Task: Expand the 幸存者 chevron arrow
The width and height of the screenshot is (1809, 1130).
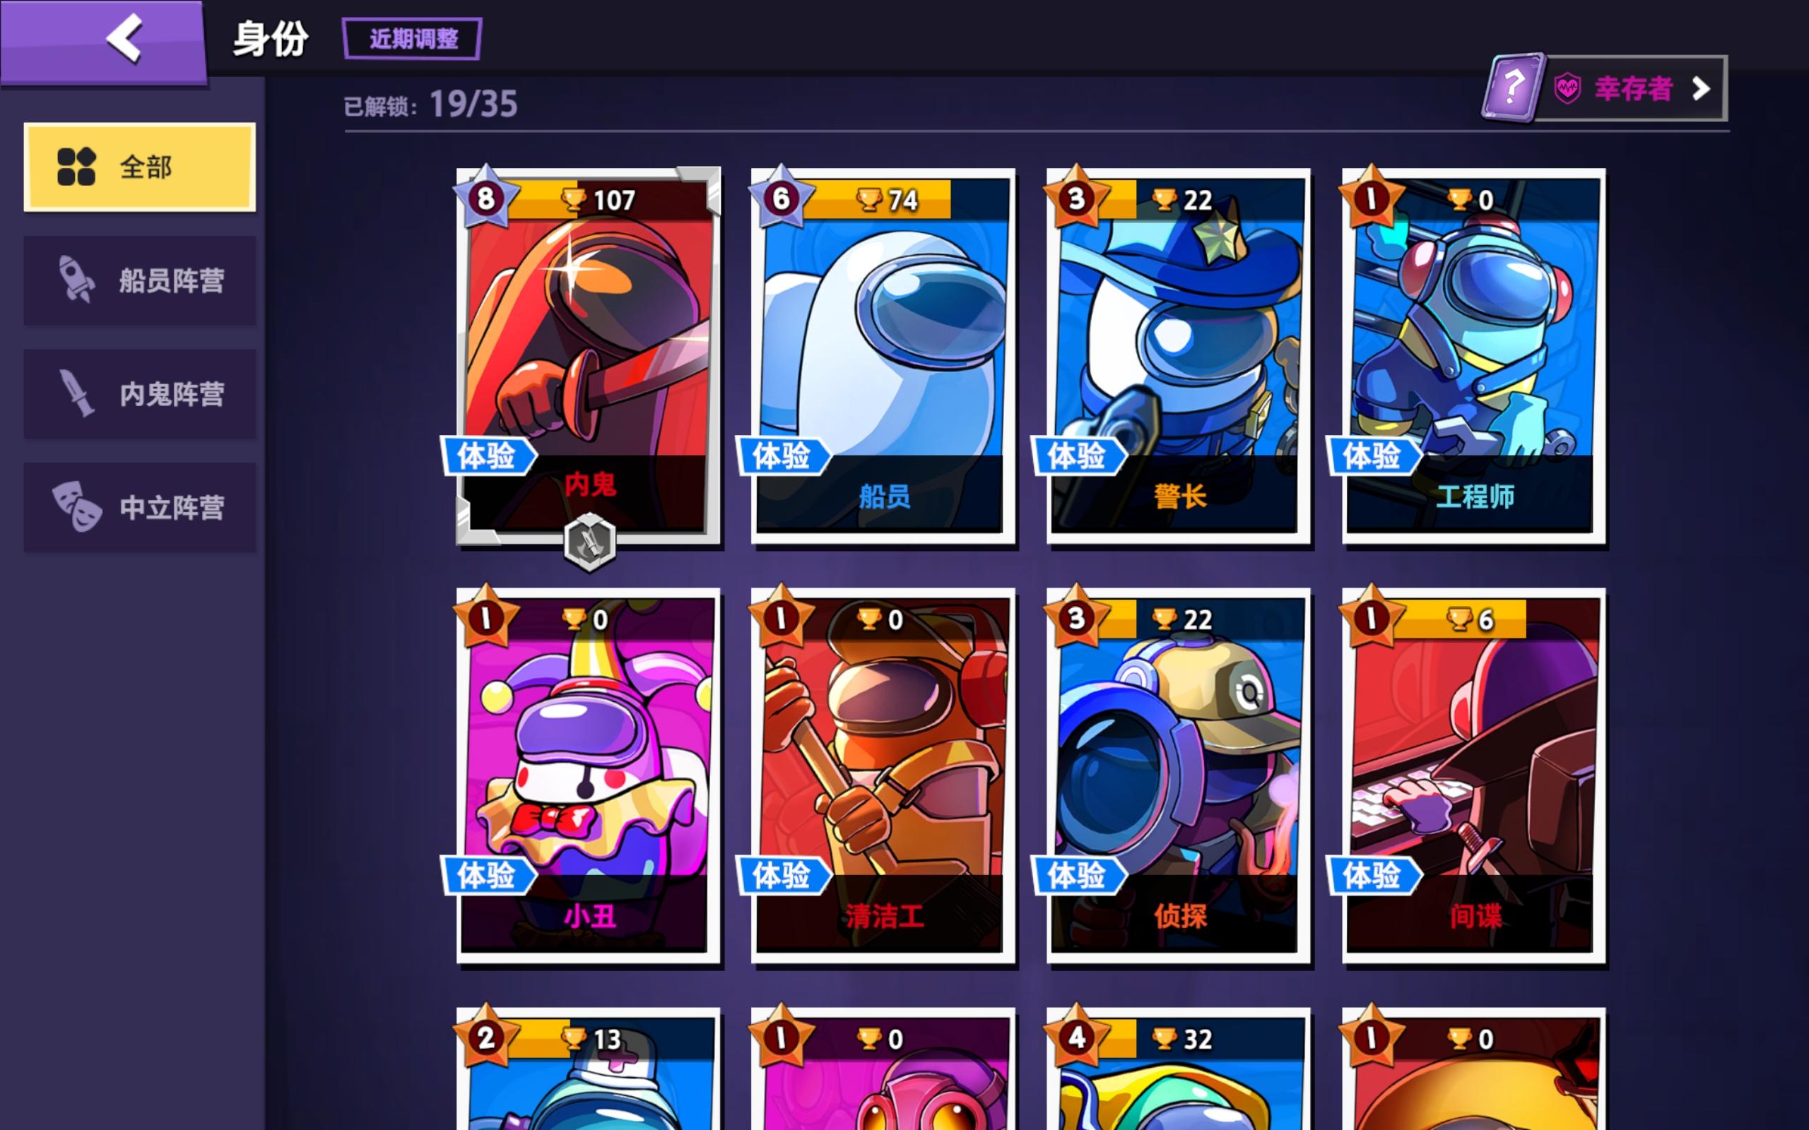Action: tap(1701, 89)
